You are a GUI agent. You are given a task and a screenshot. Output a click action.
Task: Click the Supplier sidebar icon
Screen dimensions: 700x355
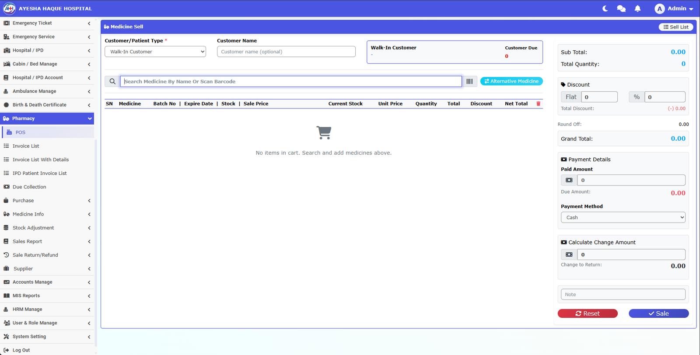[x=6, y=268]
